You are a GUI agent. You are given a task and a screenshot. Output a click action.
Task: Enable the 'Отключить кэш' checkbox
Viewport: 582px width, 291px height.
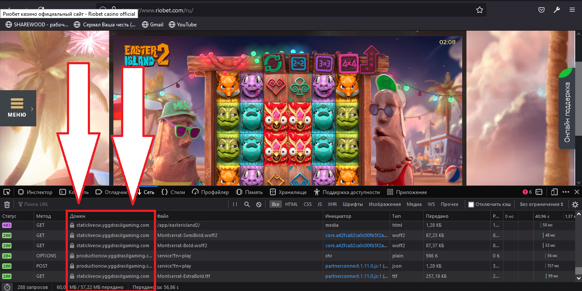471,204
